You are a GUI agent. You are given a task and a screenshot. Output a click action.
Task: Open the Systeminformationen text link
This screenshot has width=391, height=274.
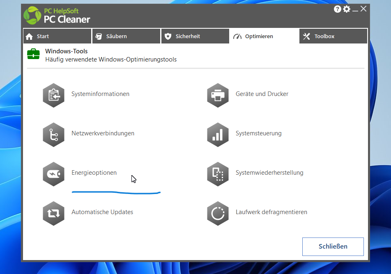tap(100, 94)
